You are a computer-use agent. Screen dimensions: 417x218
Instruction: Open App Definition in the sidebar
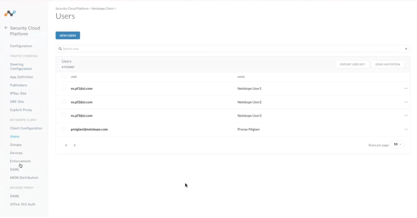pyautogui.click(x=22, y=77)
